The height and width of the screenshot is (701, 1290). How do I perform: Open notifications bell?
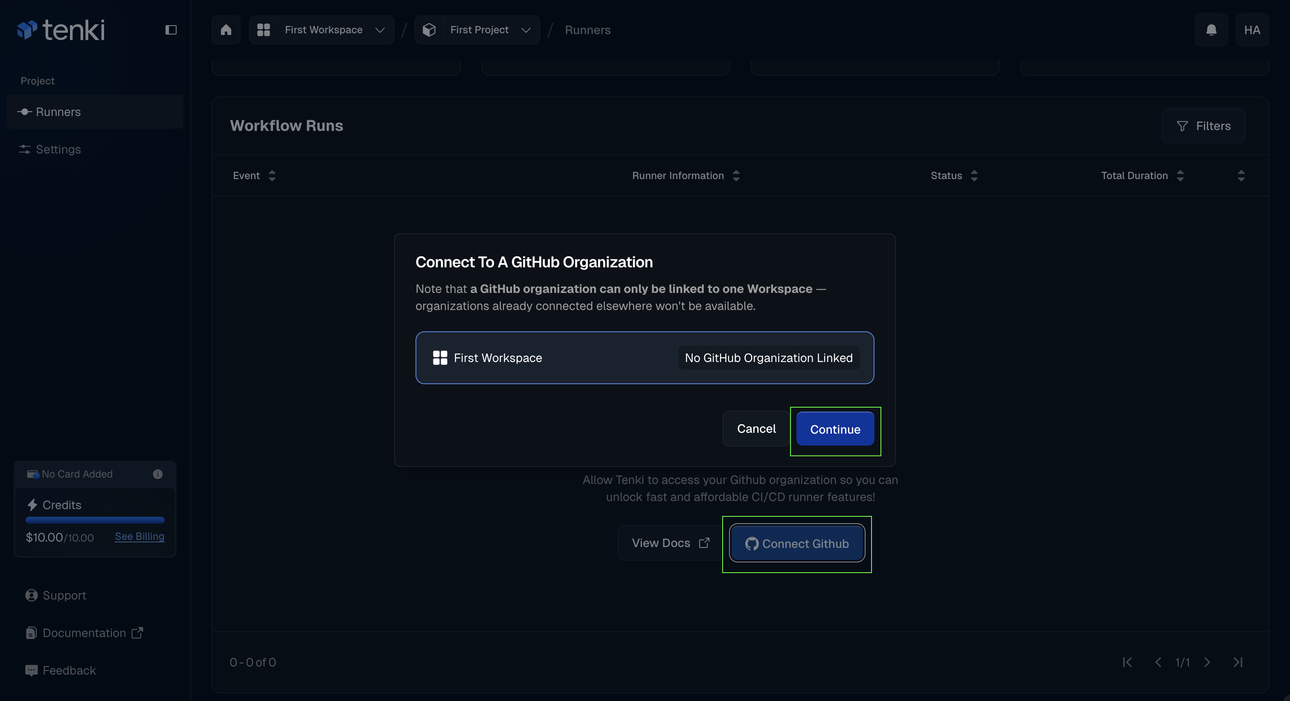(1211, 30)
